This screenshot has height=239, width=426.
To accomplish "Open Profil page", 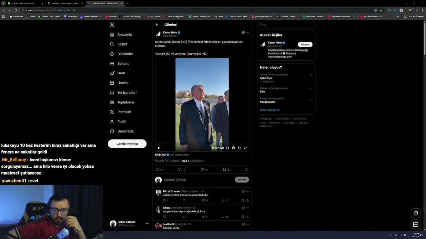I will (x=117, y=121).
